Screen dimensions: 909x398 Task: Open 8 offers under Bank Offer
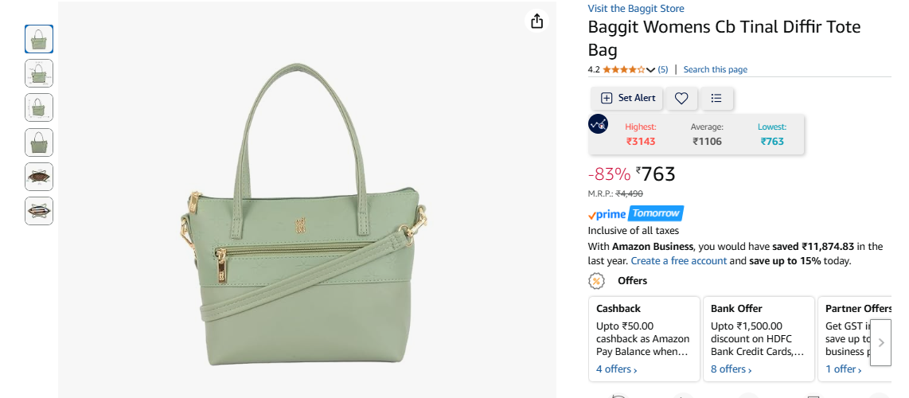[731, 369]
